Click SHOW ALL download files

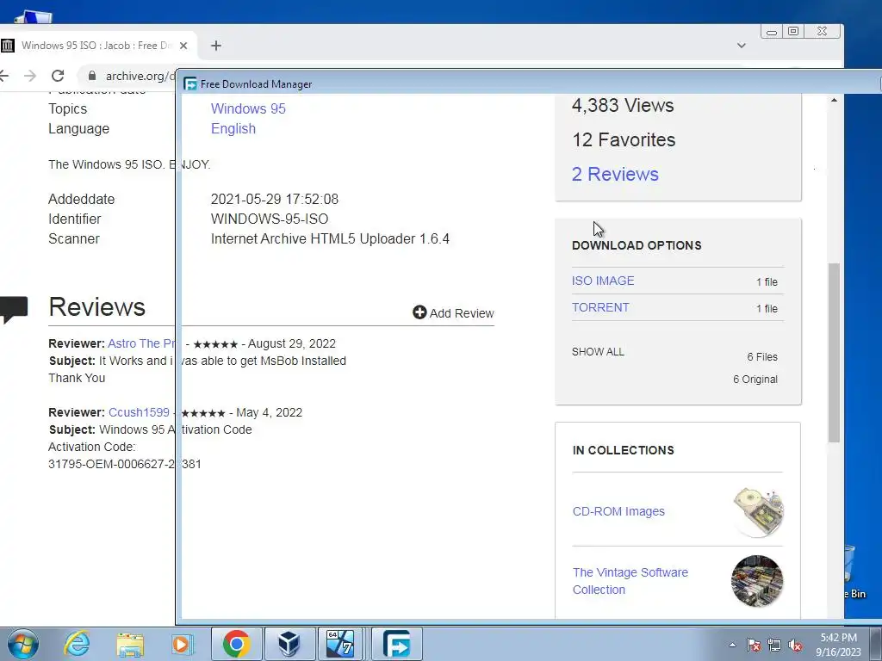click(598, 352)
